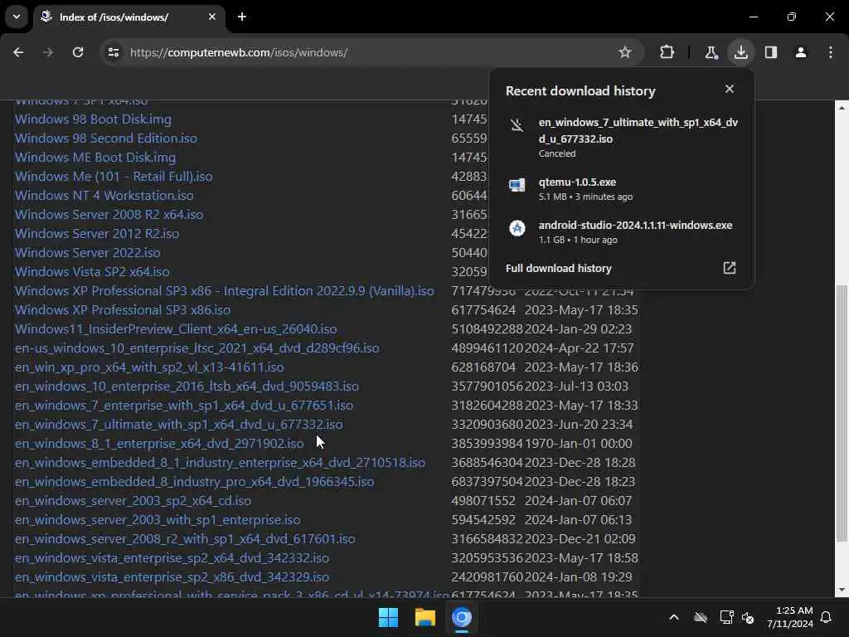Open en_windows_7_enterprise_with_sp1_x64 iso link
This screenshot has height=637, width=849.
(x=184, y=405)
